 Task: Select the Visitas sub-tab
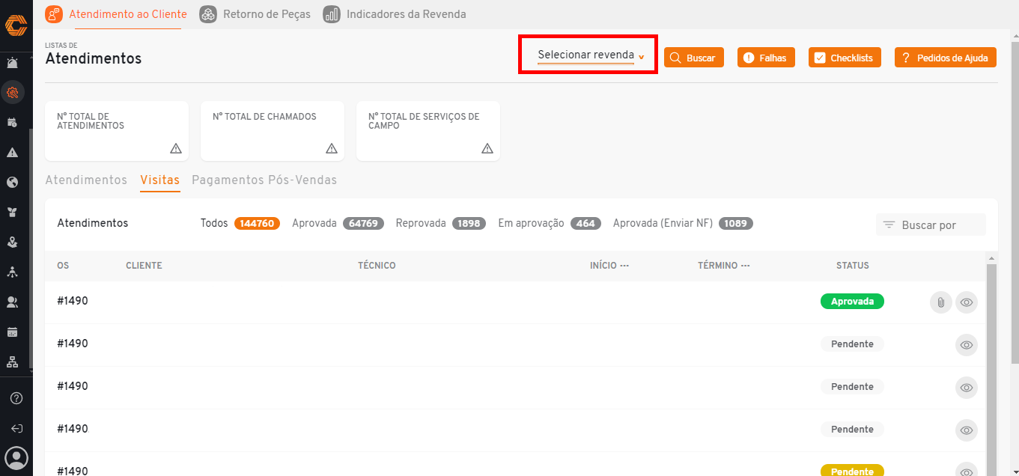[160, 180]
